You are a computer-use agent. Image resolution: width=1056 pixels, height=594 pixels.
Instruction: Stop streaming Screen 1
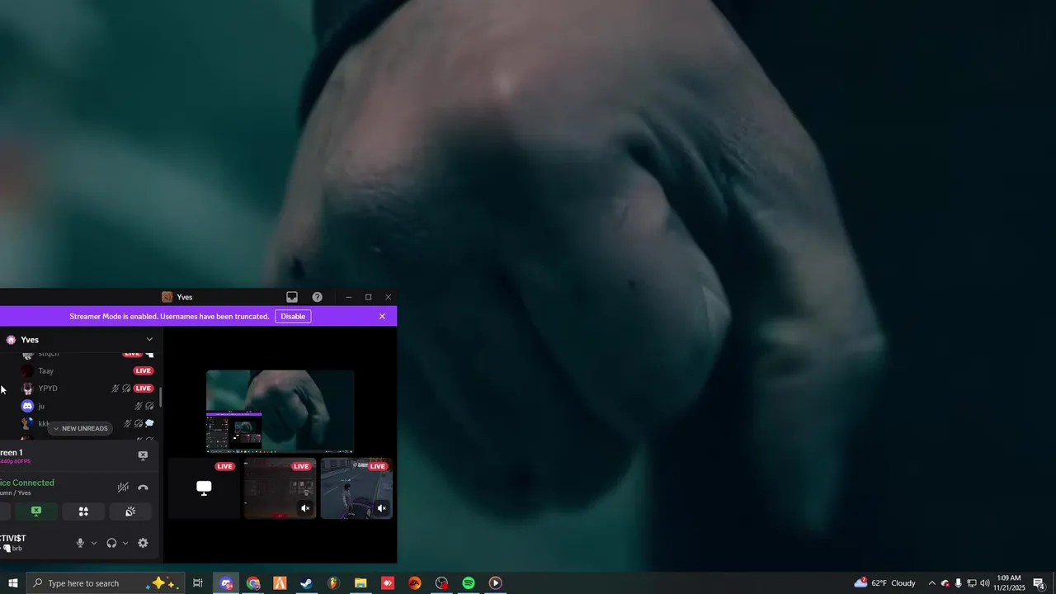click(x=143, y=455)
